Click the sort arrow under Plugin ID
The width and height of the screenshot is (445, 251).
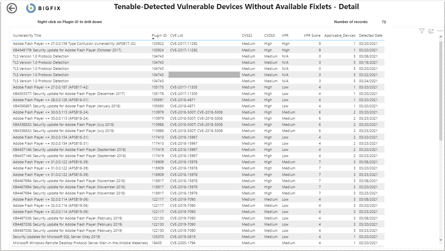click(153, 39)
